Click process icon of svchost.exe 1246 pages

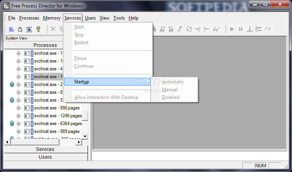pyautogui.click(x=27, y=116)
